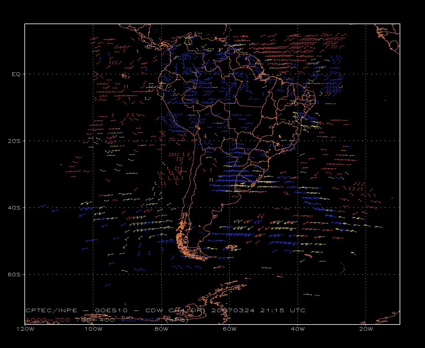
Task: Click the "60W" longitude label
Action: 230,329
